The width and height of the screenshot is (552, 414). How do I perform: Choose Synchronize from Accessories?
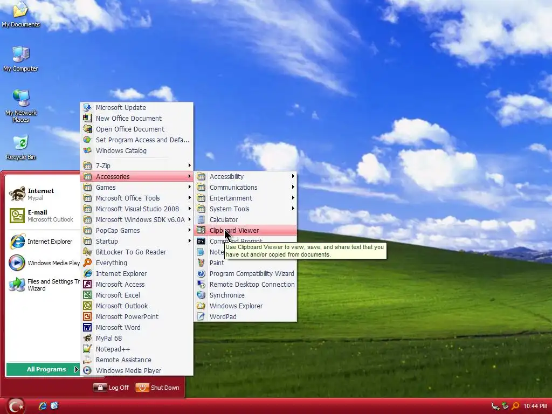pos(245,295)
